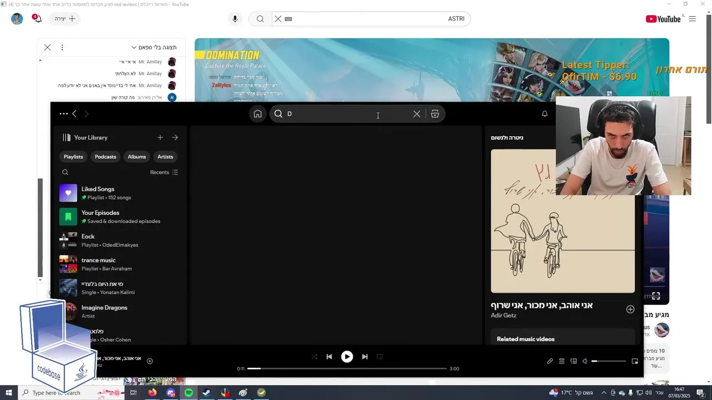The height and width of the screenshot is (400, 712).
Task: Skip to the next track
Action: (x=364, y=357)
